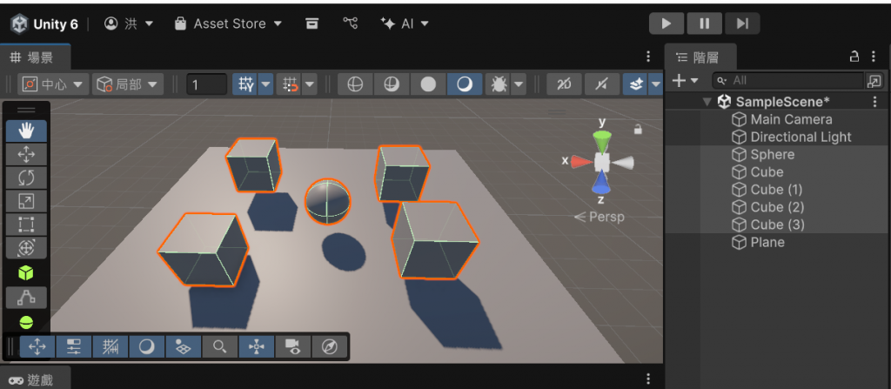Screen dimensions: 891x389
Task: Toggle Tools overlay in bottom overlay bar
Action: tap(37, 346)
